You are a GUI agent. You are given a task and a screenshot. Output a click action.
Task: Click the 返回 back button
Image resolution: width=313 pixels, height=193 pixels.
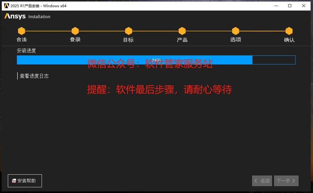pyautogui.click(x=262, y=181)
